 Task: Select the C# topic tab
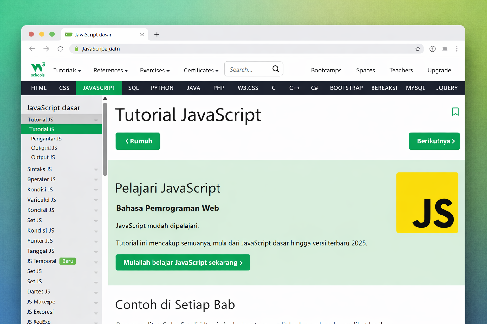click(x=315, y=88)
